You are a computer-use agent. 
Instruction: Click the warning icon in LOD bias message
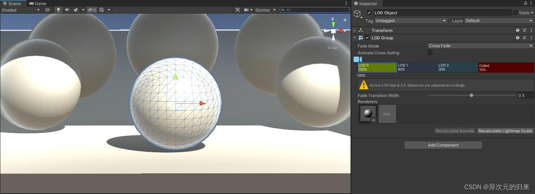click(x=363, y=85)
